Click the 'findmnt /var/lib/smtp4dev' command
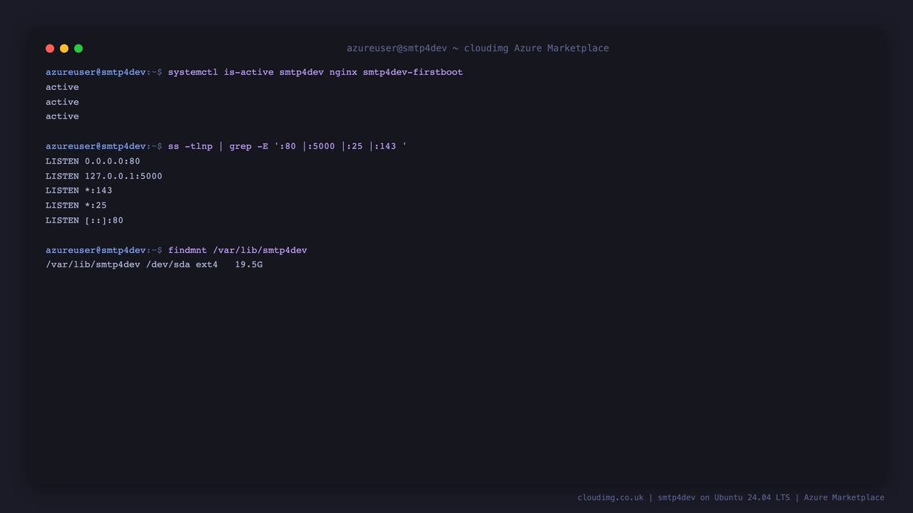The height and width of the screenshot is (513, 913). pyautogui.click(x=238, y=250)
